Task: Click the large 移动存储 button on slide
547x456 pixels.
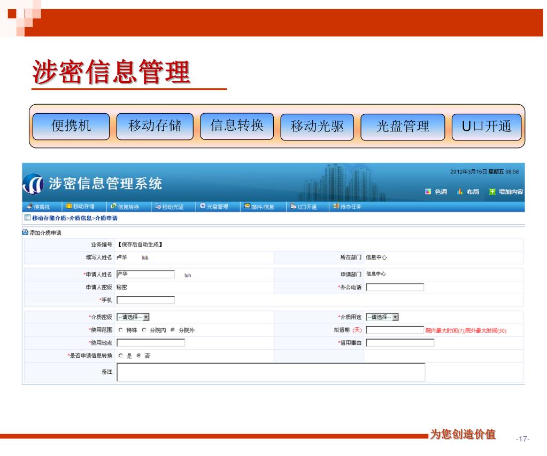Action: tap(155, 126)
